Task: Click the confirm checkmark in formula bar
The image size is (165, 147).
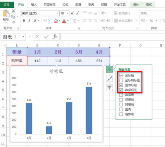Action: pyautogui.click(x=46, y=37)
